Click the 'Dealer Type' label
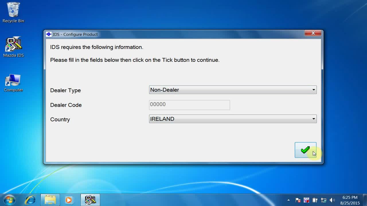The width and height of the screenshot is (367, 206). coord(65,90)
